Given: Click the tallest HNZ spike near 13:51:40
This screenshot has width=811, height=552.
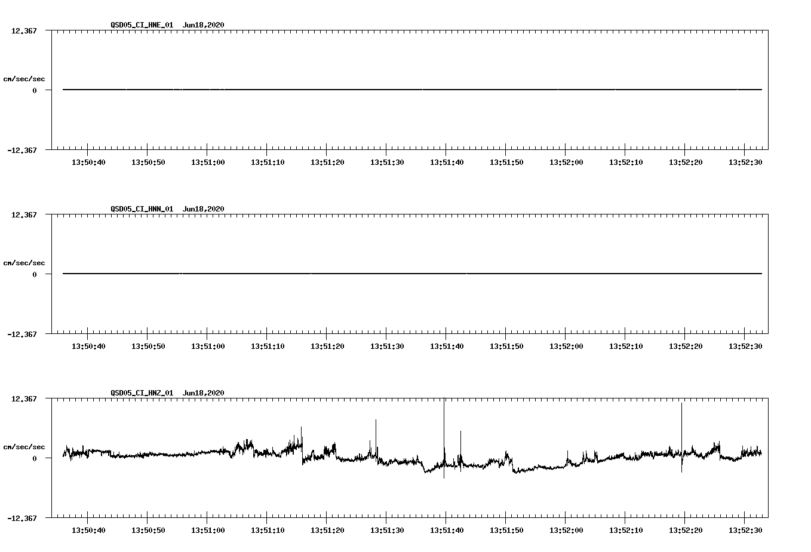Looking at the screenshot, I should [x=444, y=438].
